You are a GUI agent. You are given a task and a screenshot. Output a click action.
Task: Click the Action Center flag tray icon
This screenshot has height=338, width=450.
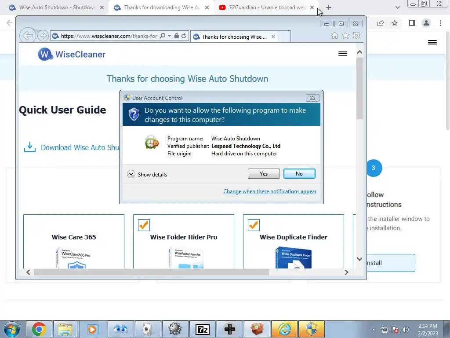395,330
